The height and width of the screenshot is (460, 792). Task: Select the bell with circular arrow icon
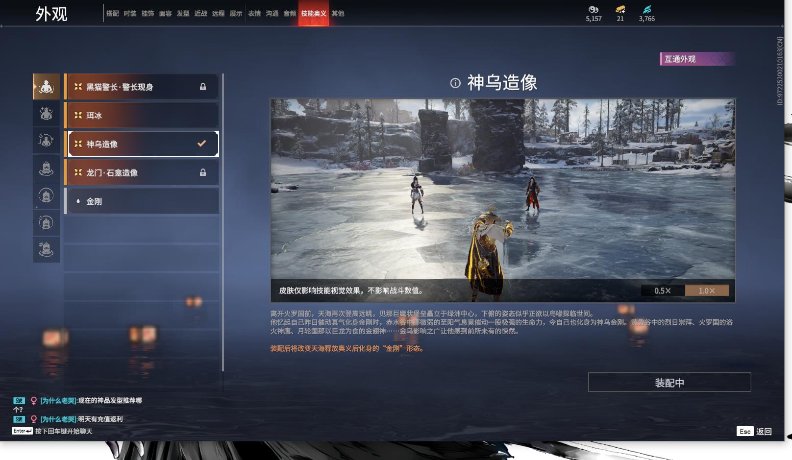coord(46,223)
